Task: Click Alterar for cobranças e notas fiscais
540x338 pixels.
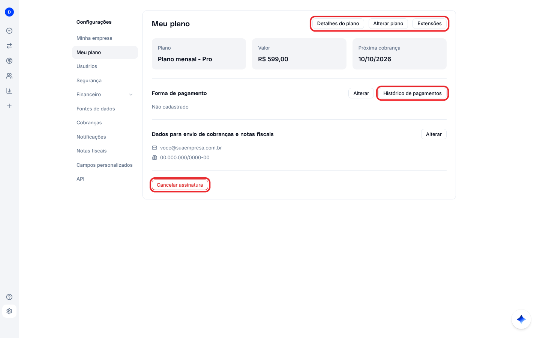Action: click(434, 134)
